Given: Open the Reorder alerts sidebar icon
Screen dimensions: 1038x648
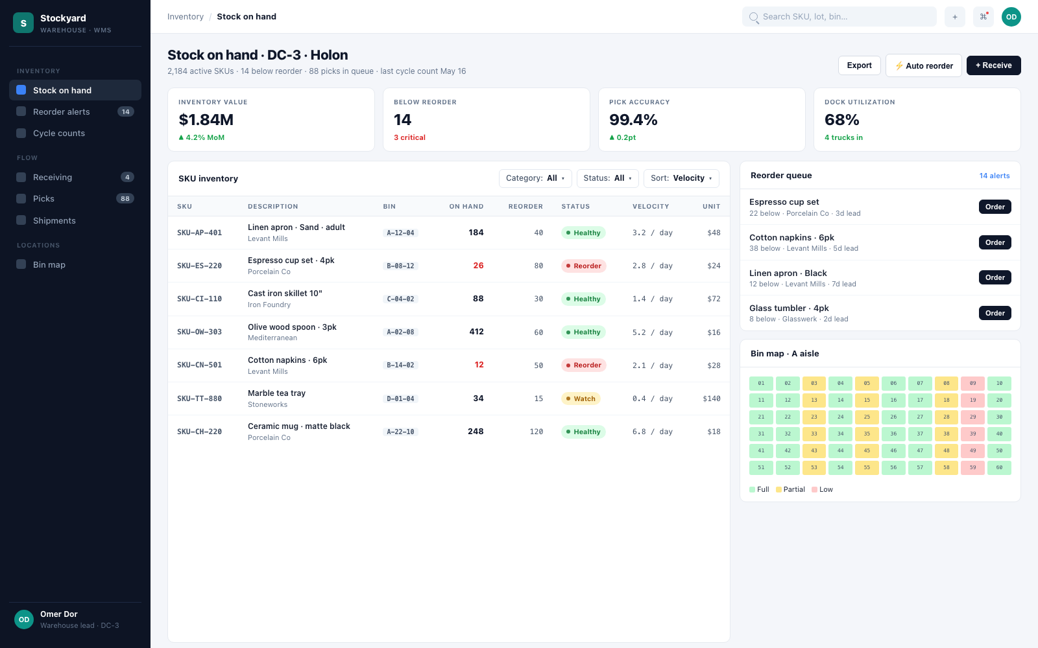Looking at the screenshot, I should click(x=21, y=111).
